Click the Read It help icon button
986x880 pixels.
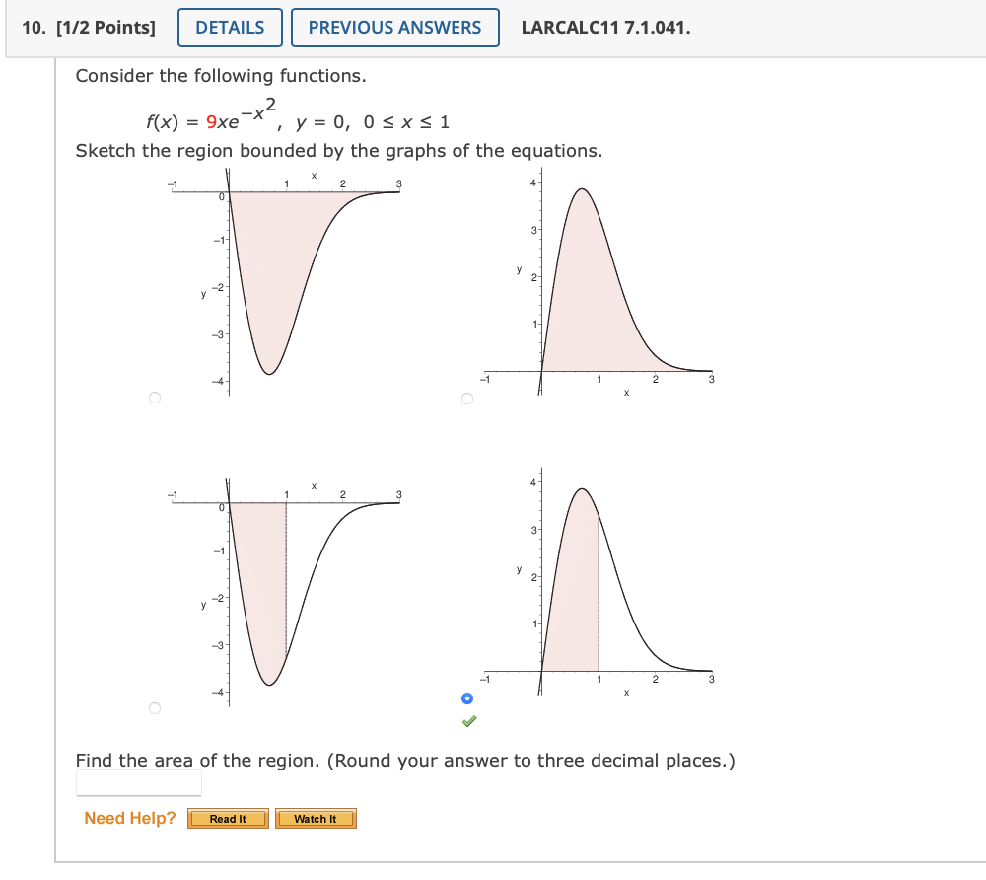coord(228,818)
